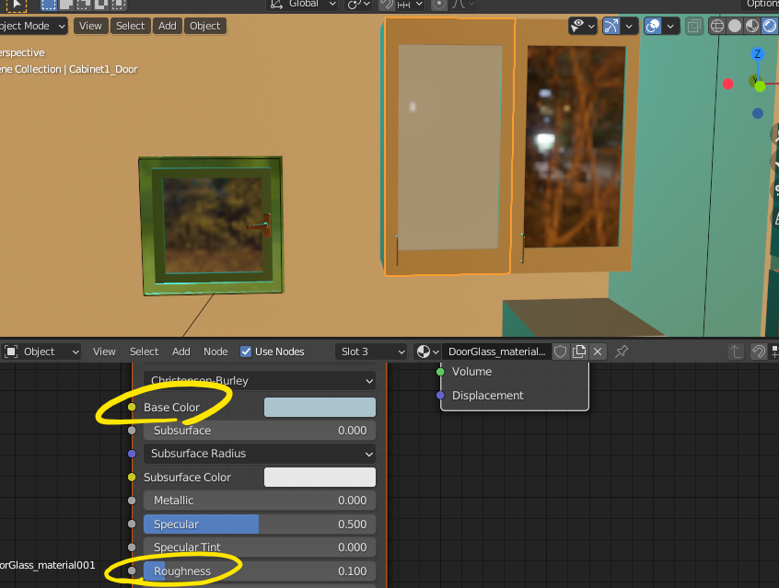Click the dark blue negative Z dot
The height and width of the screenshot is (588, 779).
[x=758, y=114]
